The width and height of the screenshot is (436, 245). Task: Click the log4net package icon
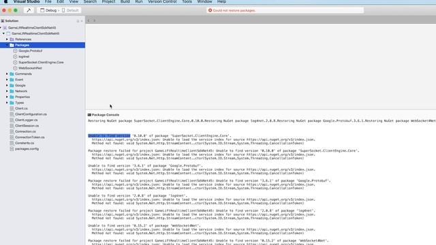pyautogui.click(x=15, y=56)
